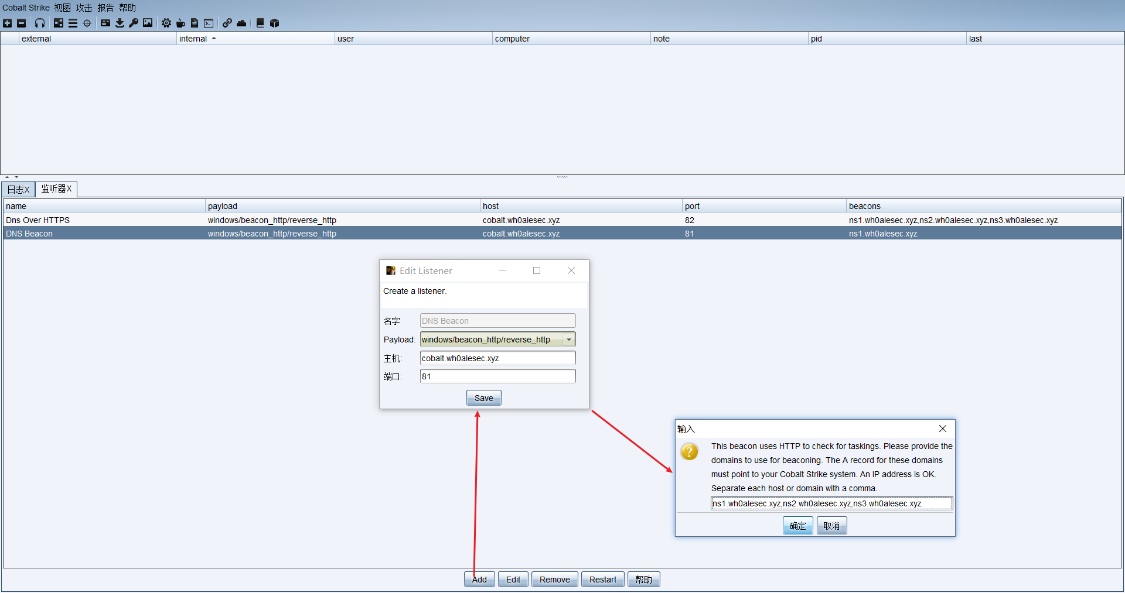Sort sessions by user column header
The height and width of the screenshot is (593, 1125).
(414, 39)
